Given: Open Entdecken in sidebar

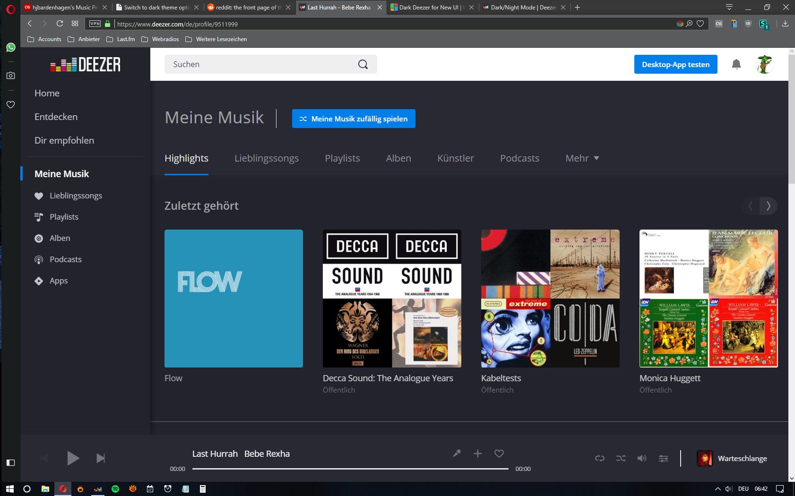Looking at the screenshot, I should [x=56, y=117].
